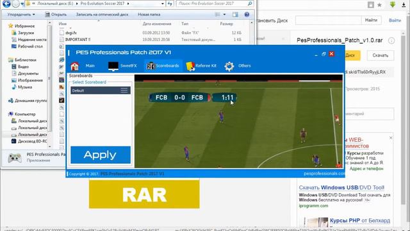Click the Explorer address bar refresh icon
The width and height of the screenshot is (410, 231).
pos(170,4)
